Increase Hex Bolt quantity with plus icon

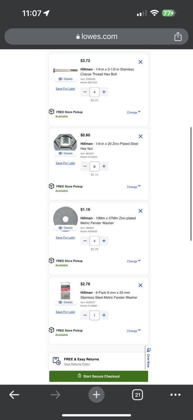[x=104, y=92]
